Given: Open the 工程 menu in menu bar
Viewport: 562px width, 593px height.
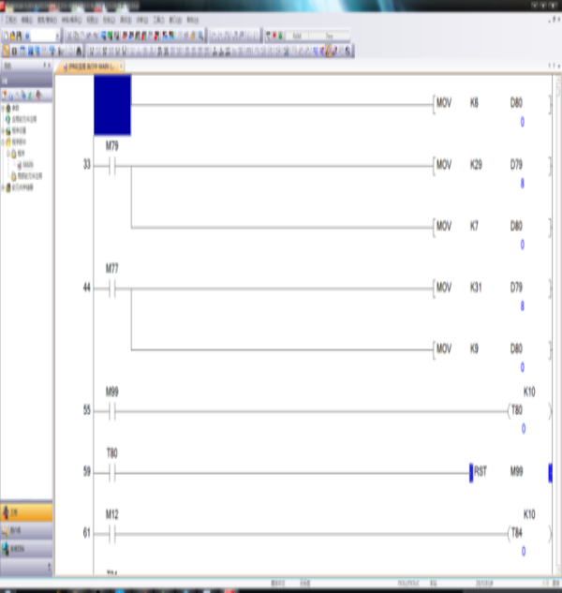Looking at the screenshot, I should (x=10, y=18).
